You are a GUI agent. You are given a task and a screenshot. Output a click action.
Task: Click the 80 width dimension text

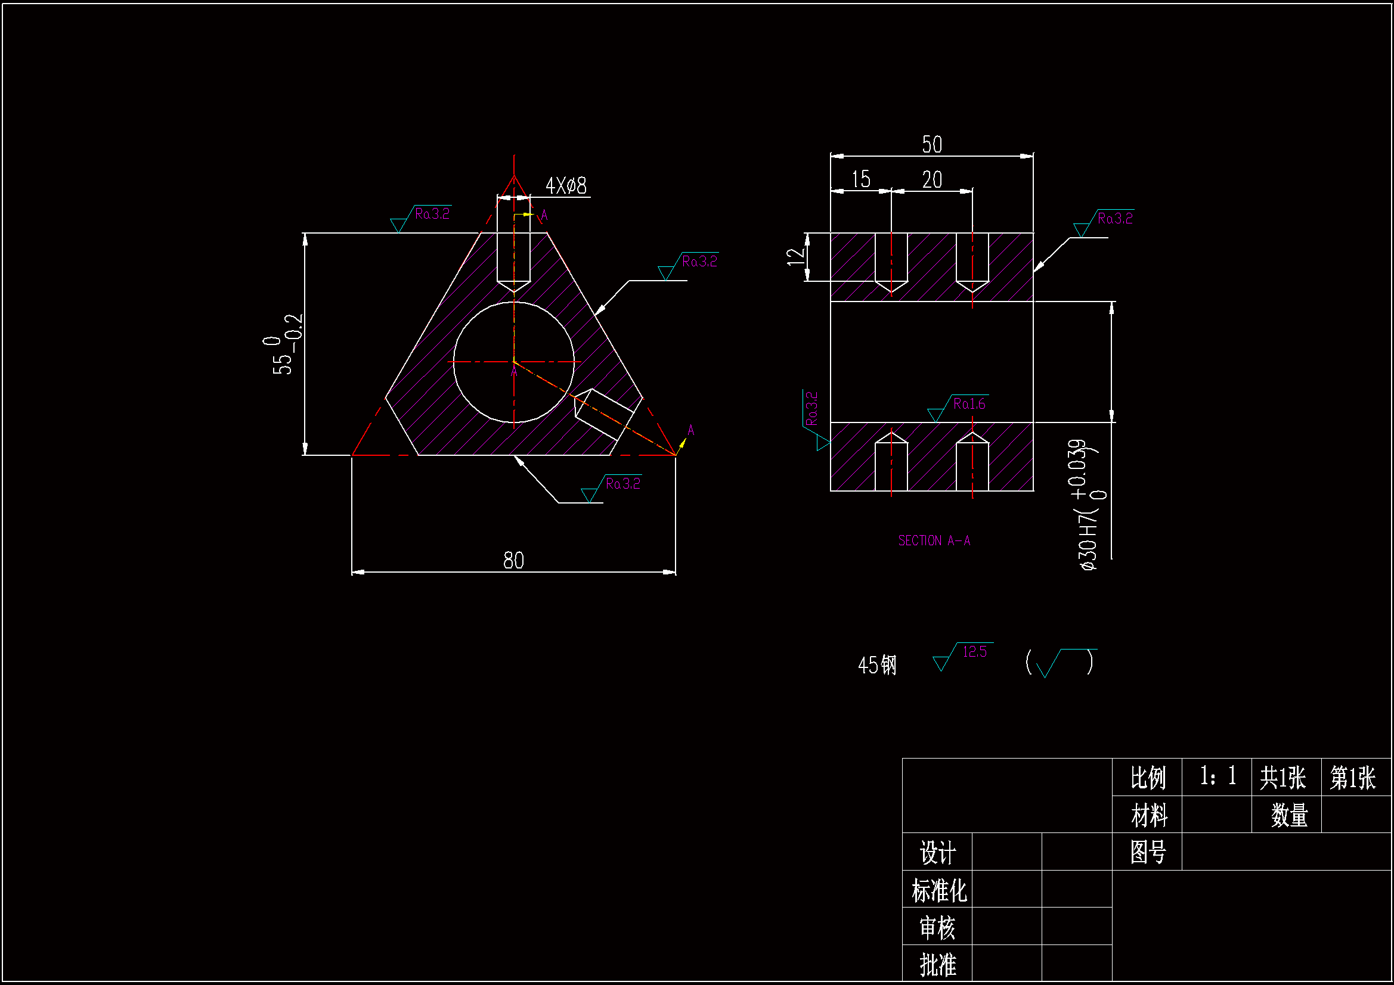[513, 561]
